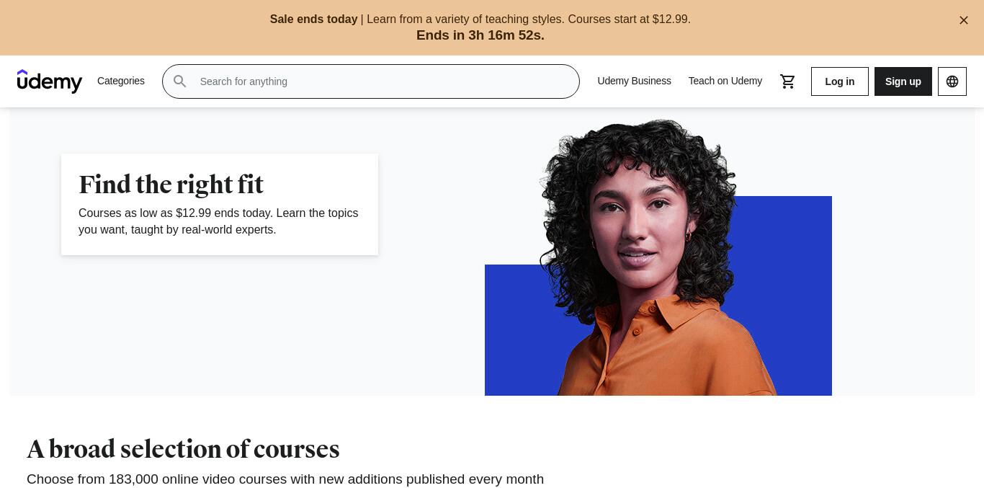Image resolution: width=984 pixels, height=488 pixels.
Task: Click the '183,000 online video courses' subtitle
Action: tap(285, 479)
